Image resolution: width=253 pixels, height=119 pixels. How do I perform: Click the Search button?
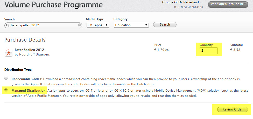165,25
